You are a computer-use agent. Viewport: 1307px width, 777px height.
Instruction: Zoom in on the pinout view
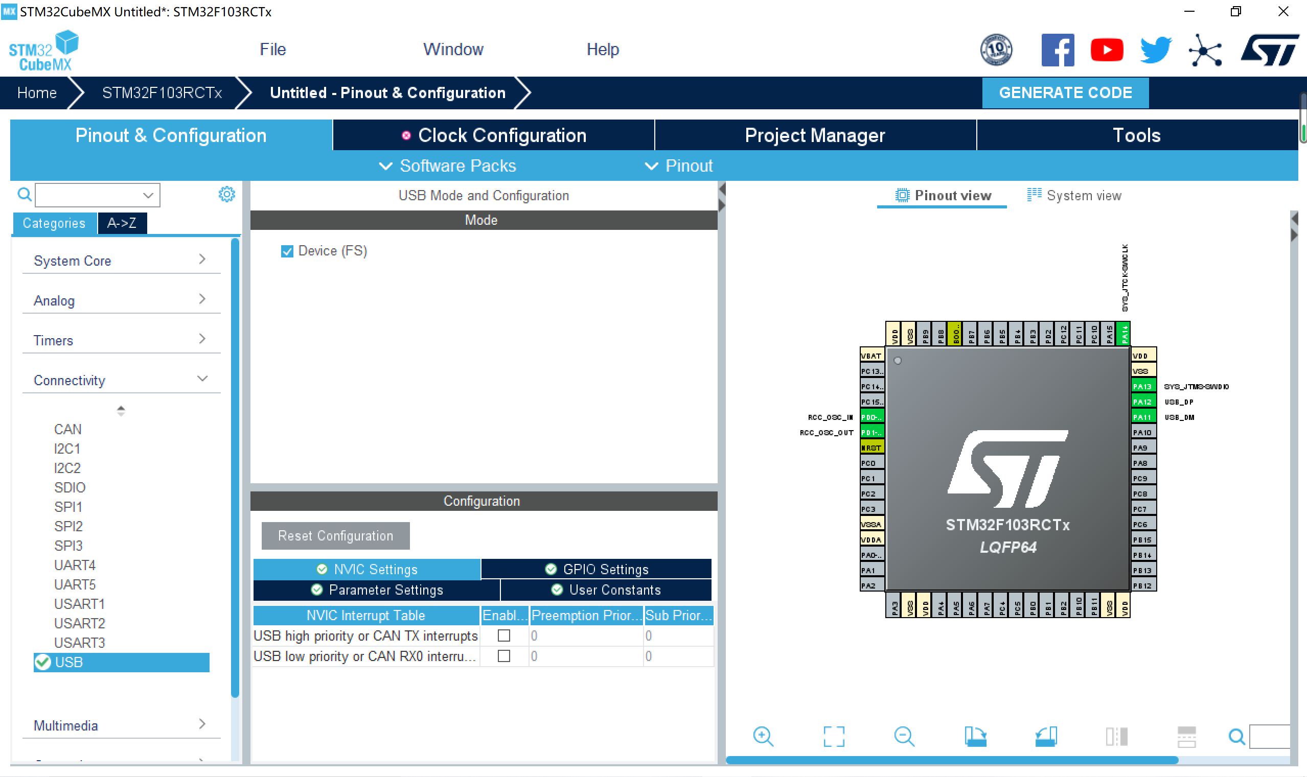point(763,736)
